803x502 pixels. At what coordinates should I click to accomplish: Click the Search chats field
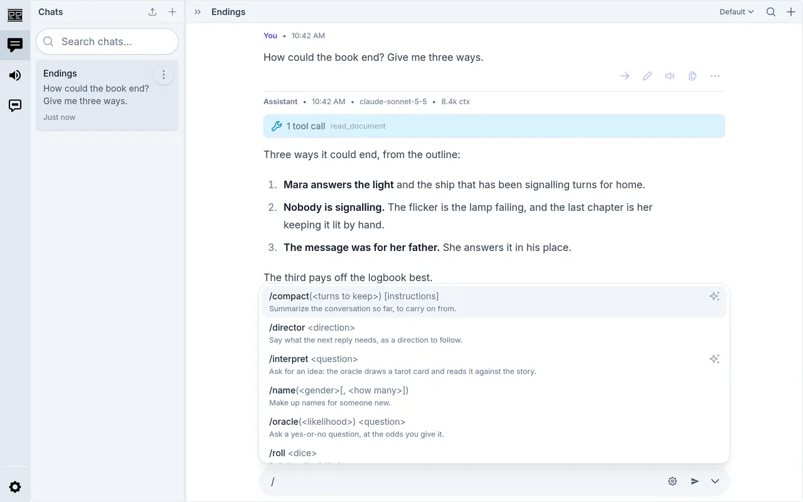pos(107,41)
